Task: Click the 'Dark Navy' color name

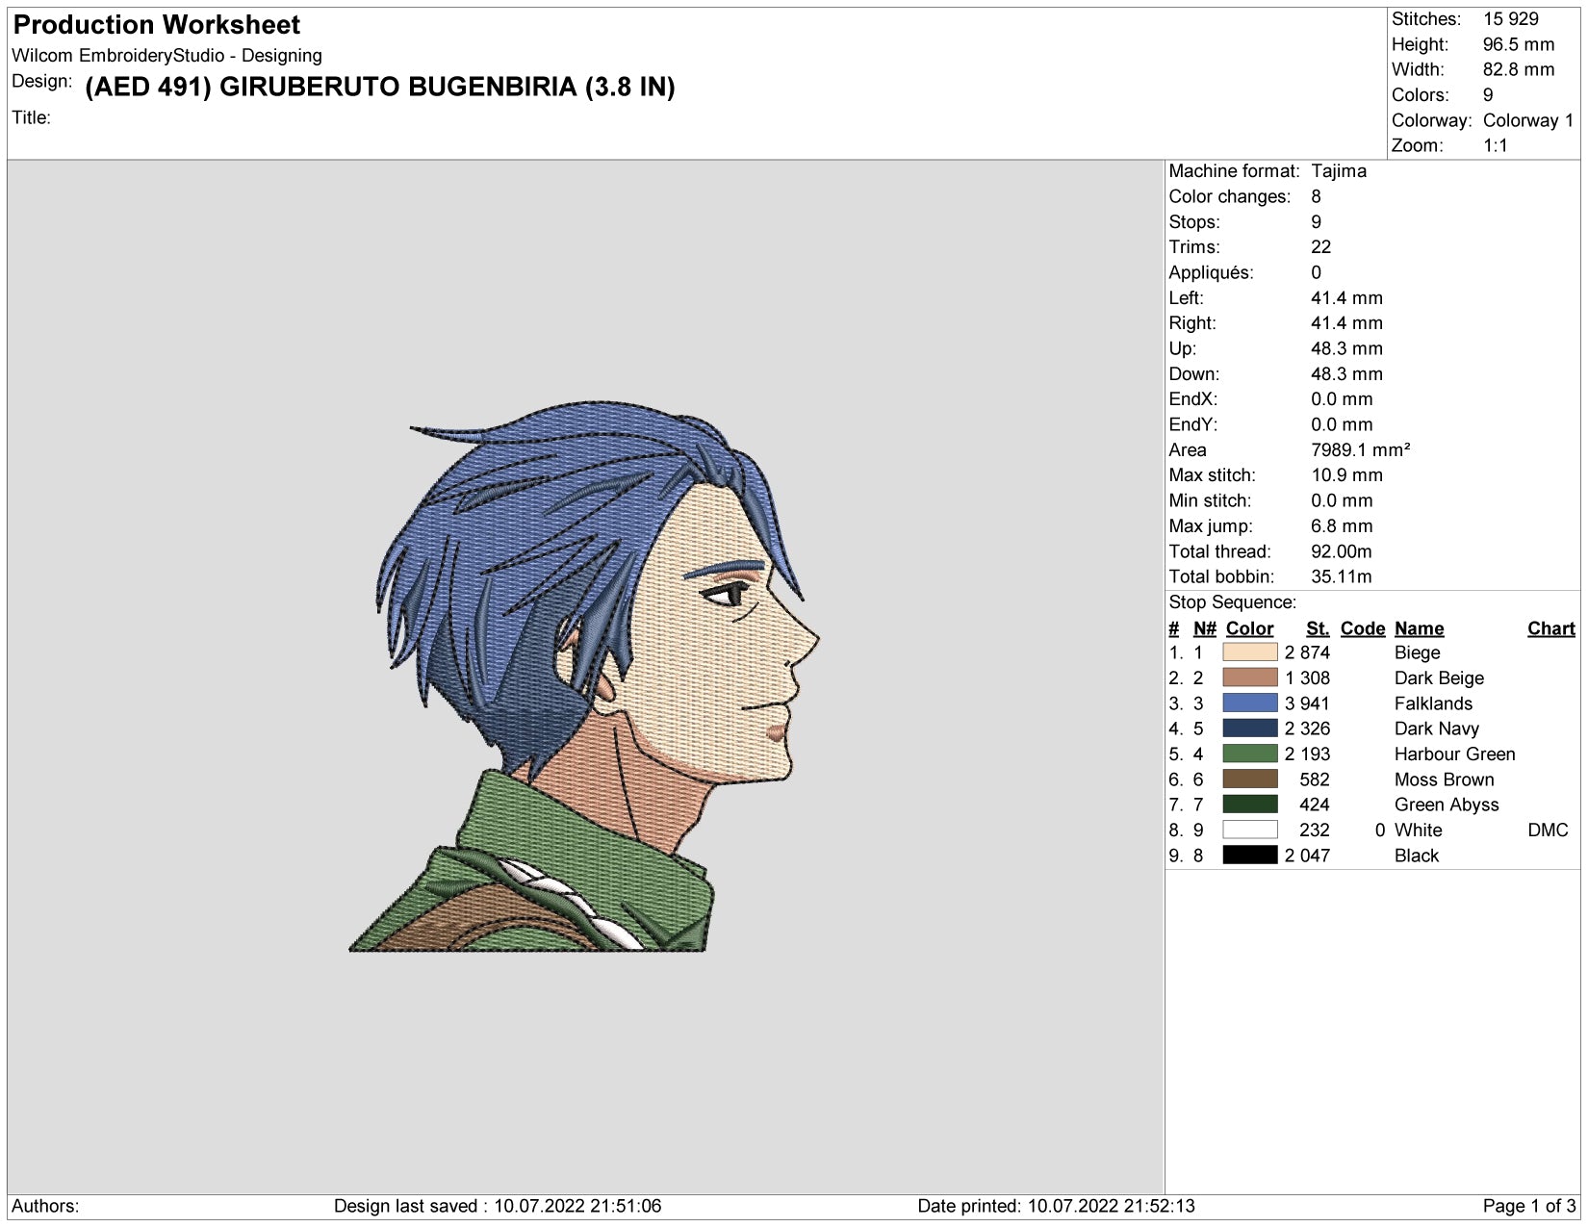Action: (1436, 729)
